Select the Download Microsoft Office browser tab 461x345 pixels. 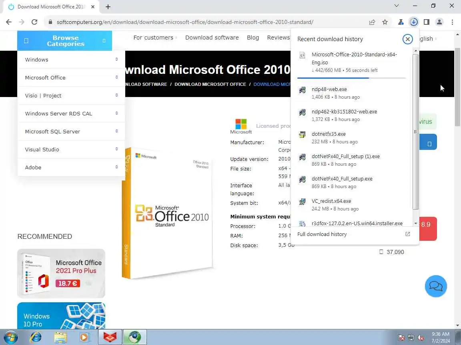(x=52, y=7)
